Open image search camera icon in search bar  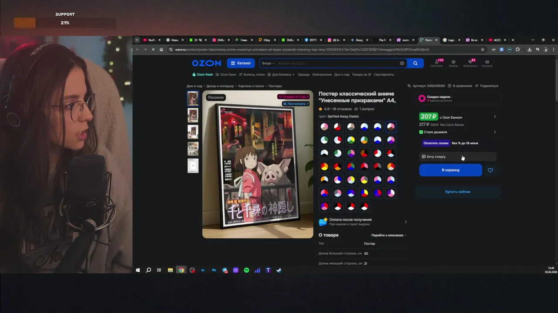tap(402, 63)
